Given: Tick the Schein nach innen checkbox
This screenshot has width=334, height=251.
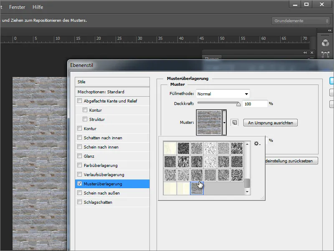Looking at the screenshot, I should 79,147.
